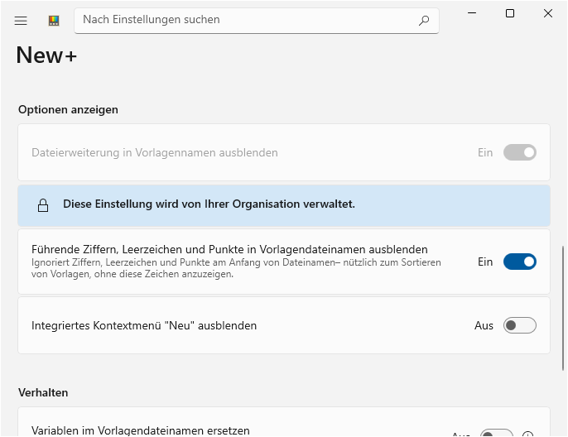This screenshot has width=568, height=437.
Task: Click the 'Verhalten' section heading
Action: pos(43,392)
